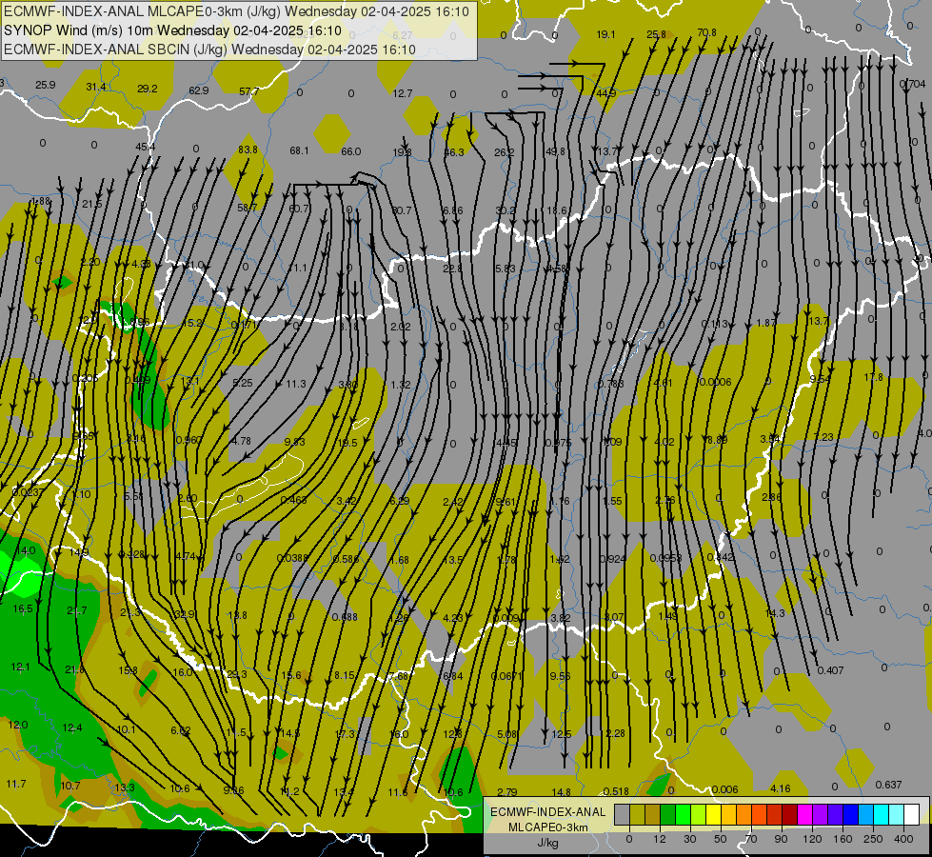The height and width of the screenshot is (857, 932).
Task: Click the J/kg unit label in the legend
Action: click(x=548, y=843)
